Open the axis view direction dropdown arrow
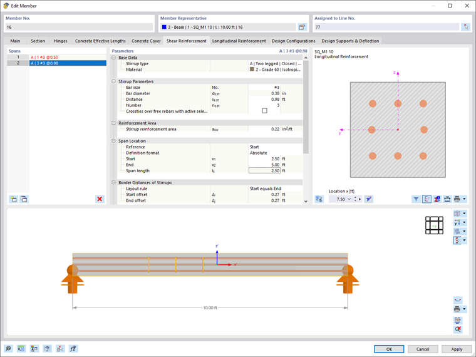The height and width of the screenshot is (357, 476). click(x=464, y=222)
